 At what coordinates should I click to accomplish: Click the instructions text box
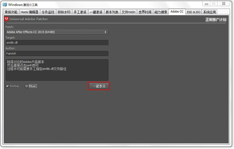57,70
